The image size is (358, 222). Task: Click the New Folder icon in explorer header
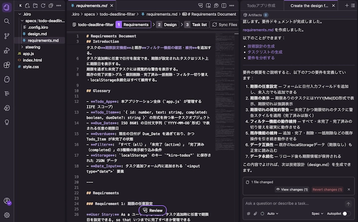tap(35, 5)
